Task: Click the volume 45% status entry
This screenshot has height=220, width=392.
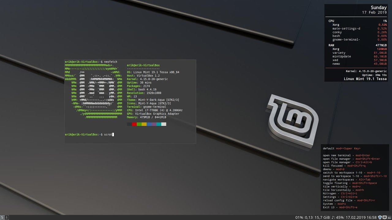Action: (338, 218)
